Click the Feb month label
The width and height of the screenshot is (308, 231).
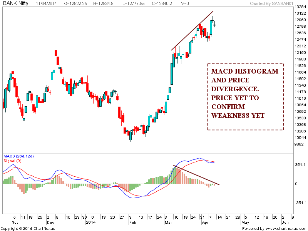click(x=132, y=223)
